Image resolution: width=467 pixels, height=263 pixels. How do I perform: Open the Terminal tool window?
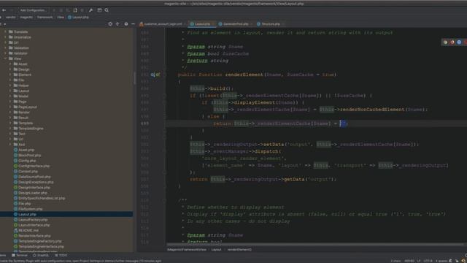(x=20, y=255)
